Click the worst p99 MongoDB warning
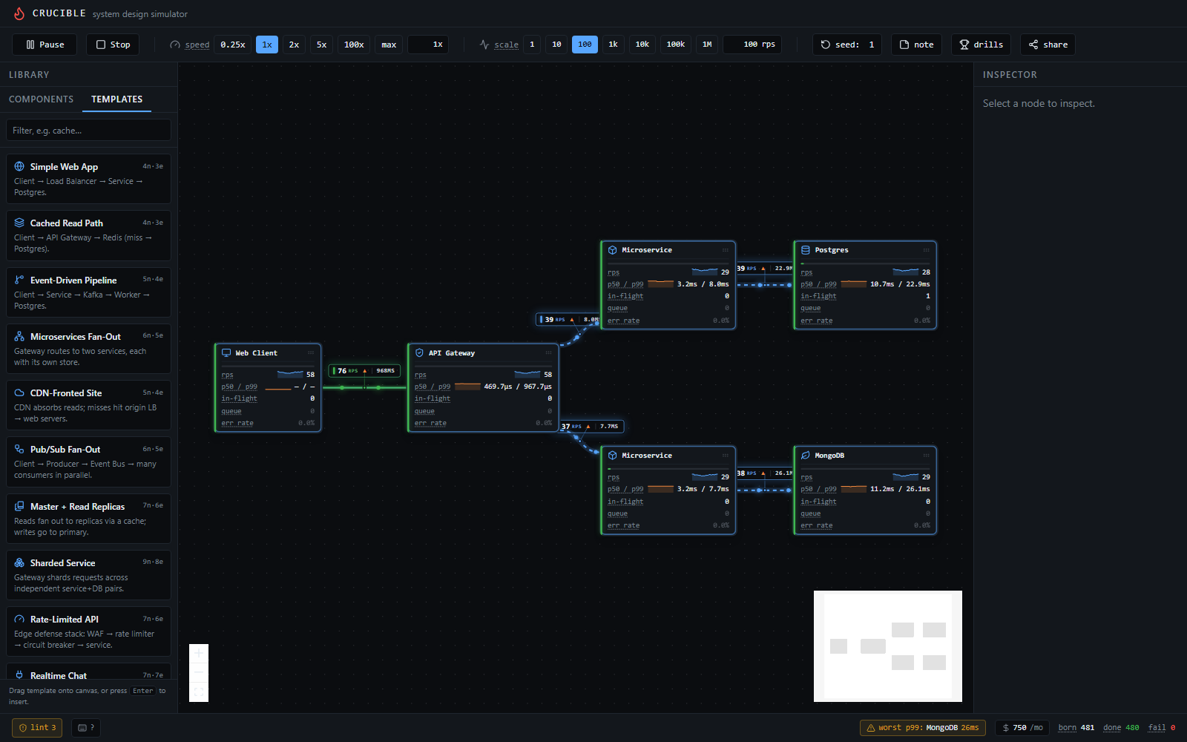 (923, 728)
